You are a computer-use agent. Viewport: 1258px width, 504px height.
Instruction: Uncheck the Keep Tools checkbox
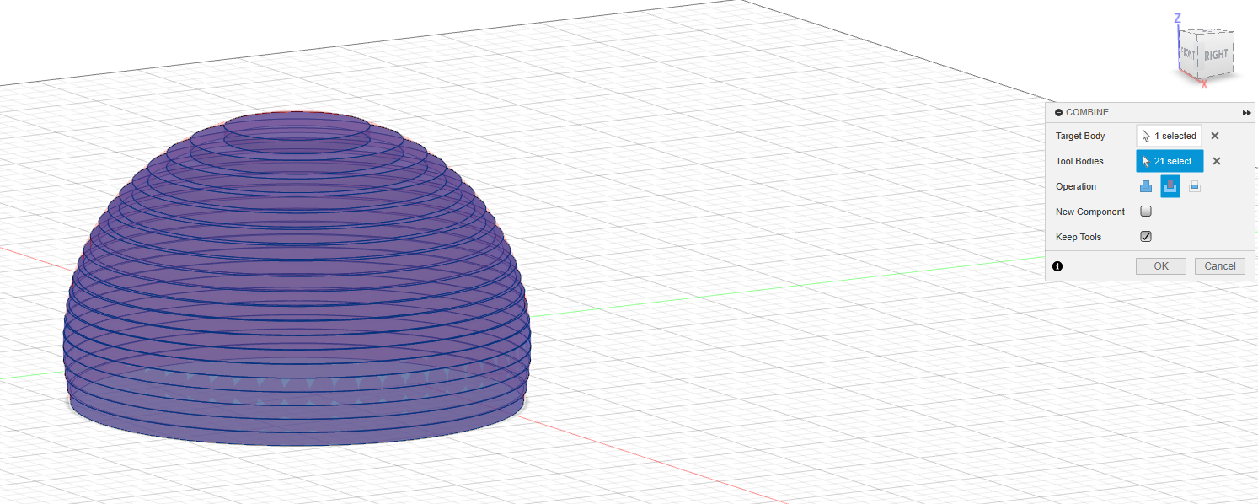(x=1146, y=237)
